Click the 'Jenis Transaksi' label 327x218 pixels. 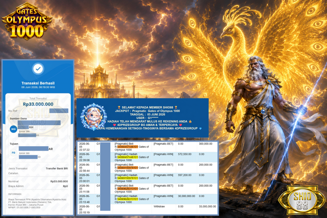point(18,169)
